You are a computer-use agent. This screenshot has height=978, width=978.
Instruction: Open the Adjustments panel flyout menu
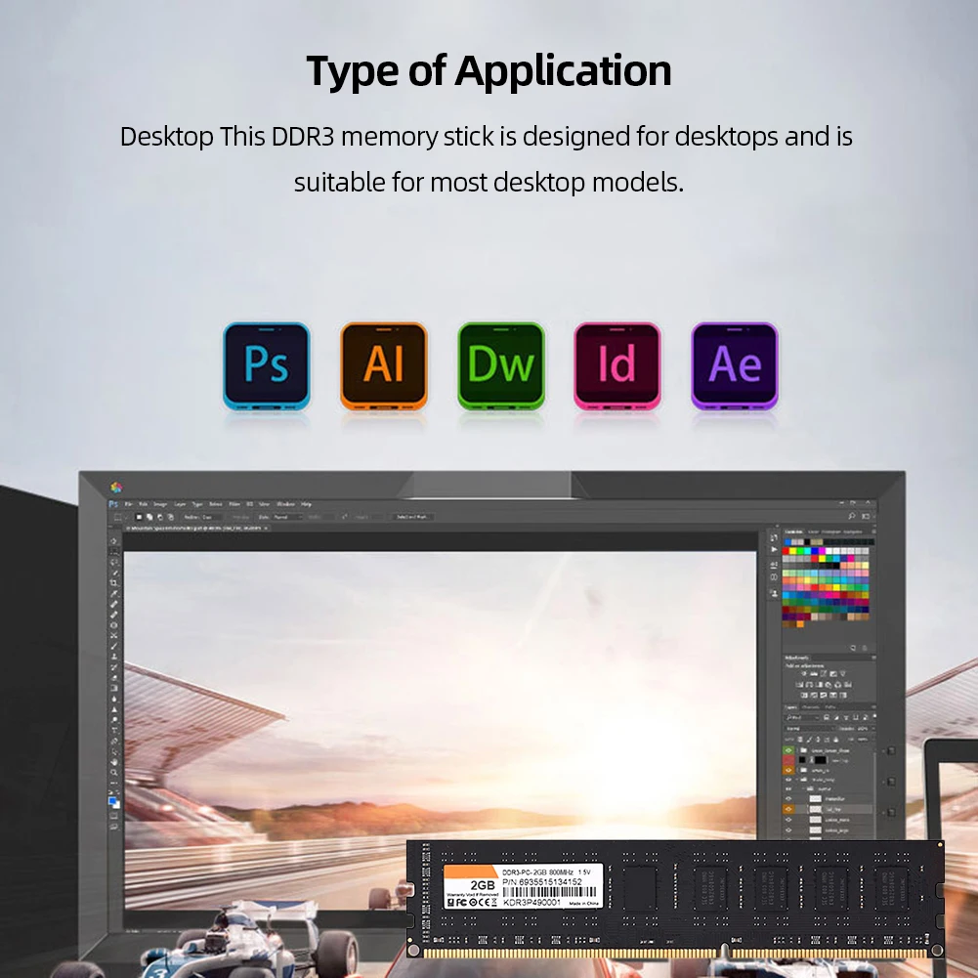(x=873, y=658)
